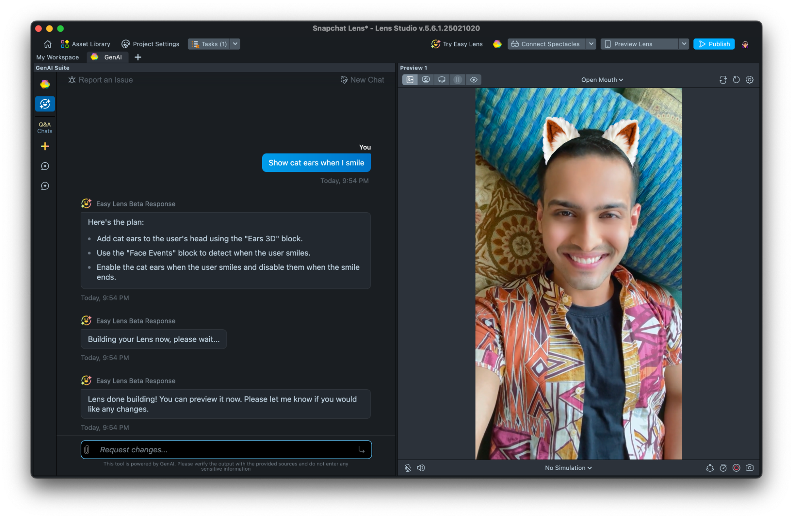793x519 pixels.
Task: Toggle the pause button in preview toolbar
Action: 457,80
